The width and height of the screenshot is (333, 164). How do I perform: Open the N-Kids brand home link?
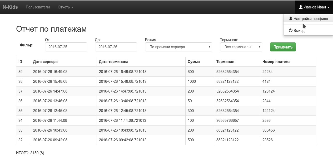pos(10,7)
